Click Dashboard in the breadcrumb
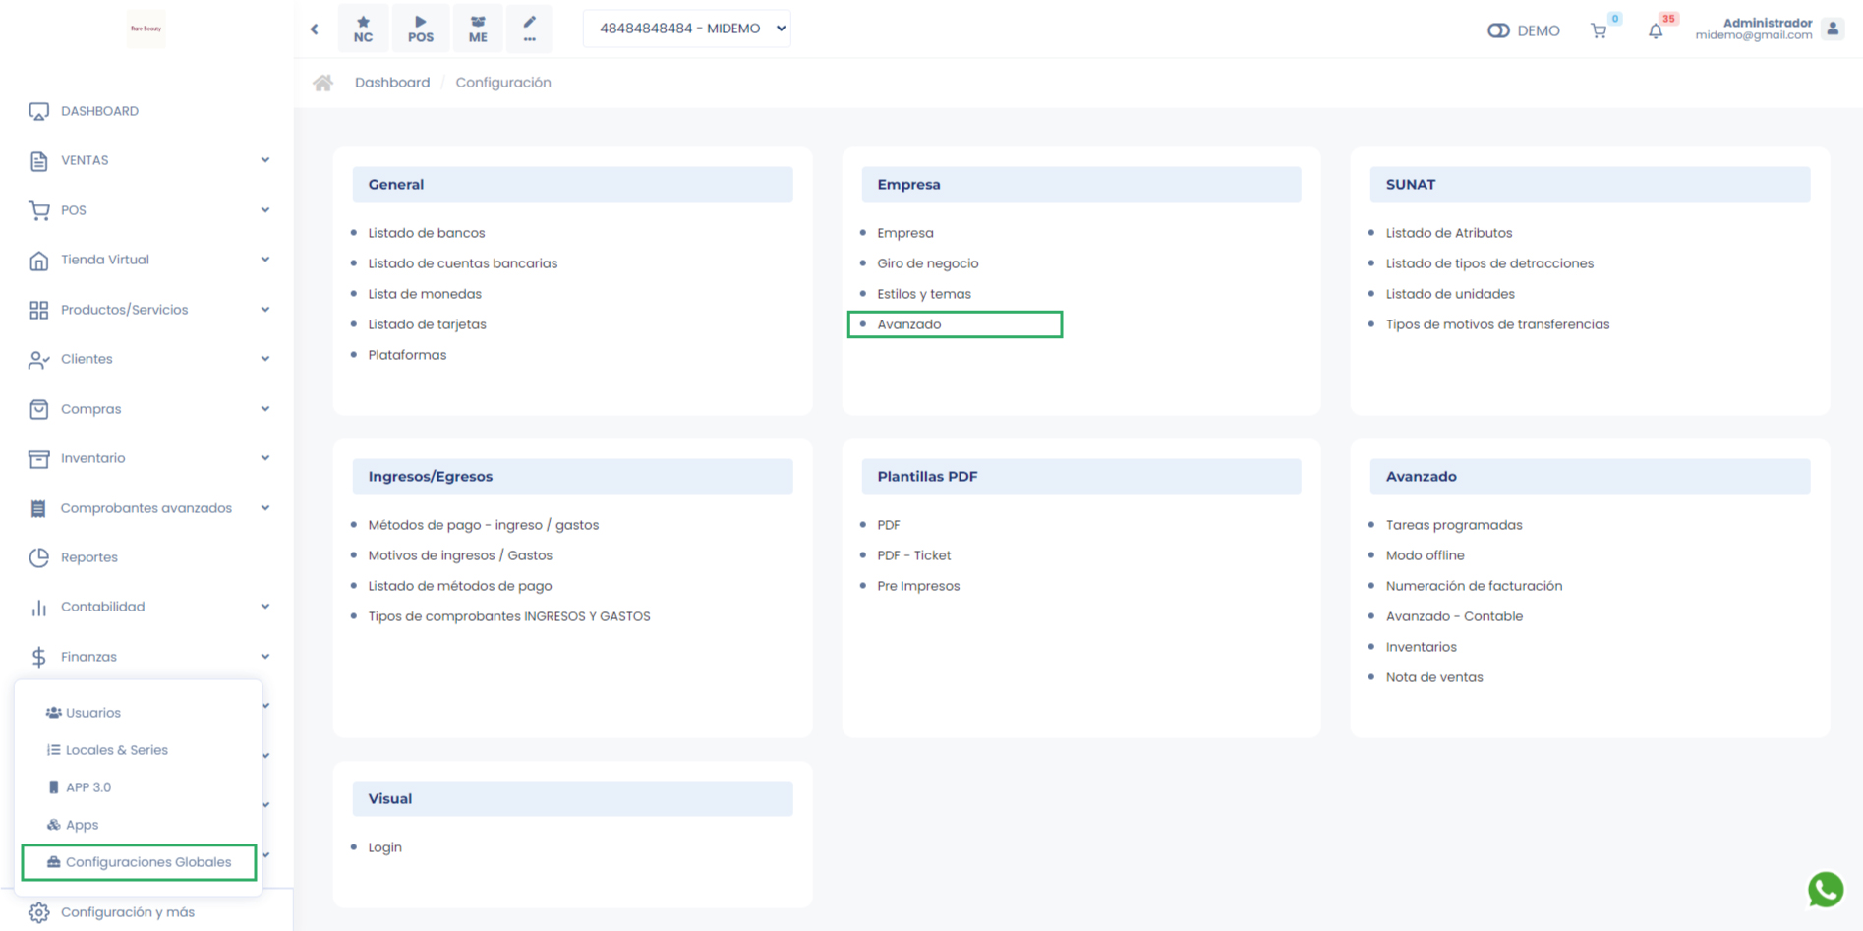1863x931 pixels. pyautogui.click(x=391, y=83)
